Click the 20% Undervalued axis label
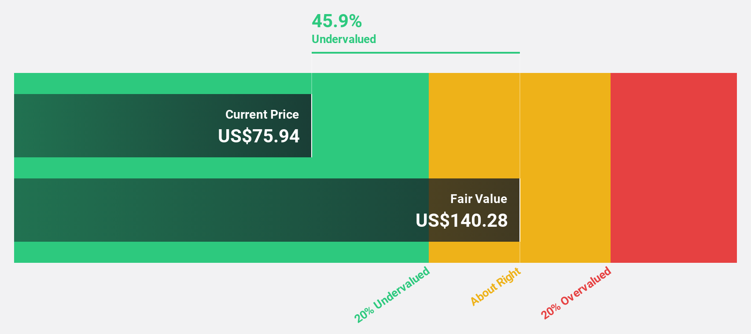The height and width of the screenshot is (334, 751). [392, 295]
